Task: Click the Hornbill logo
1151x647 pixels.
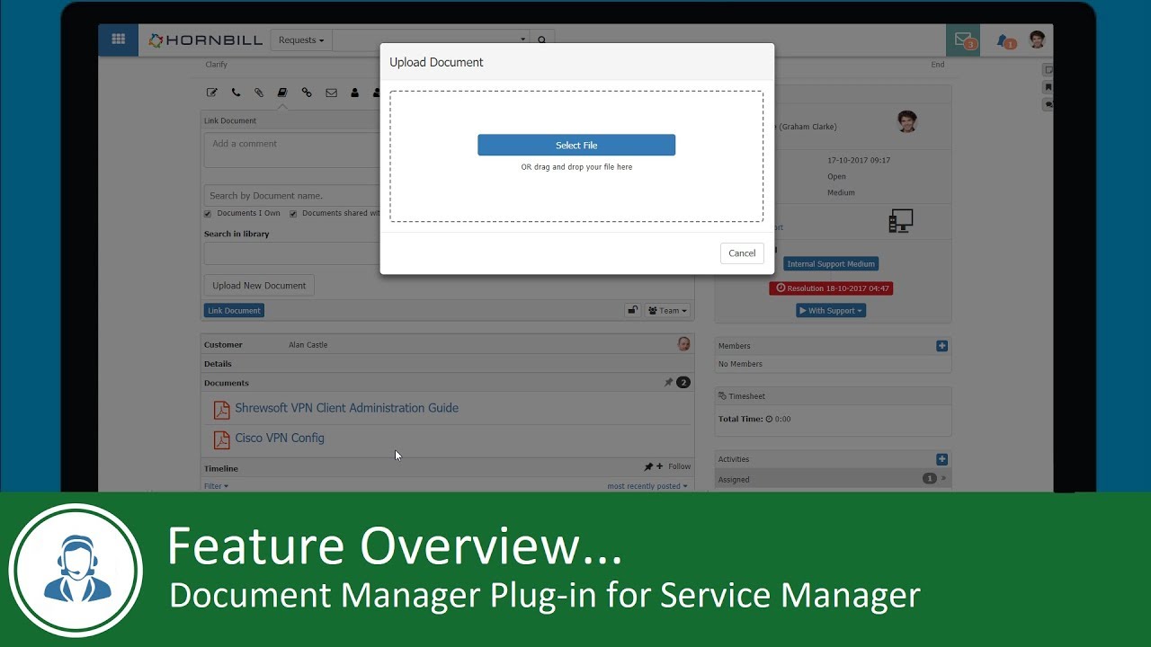Action: click(205, 40)
